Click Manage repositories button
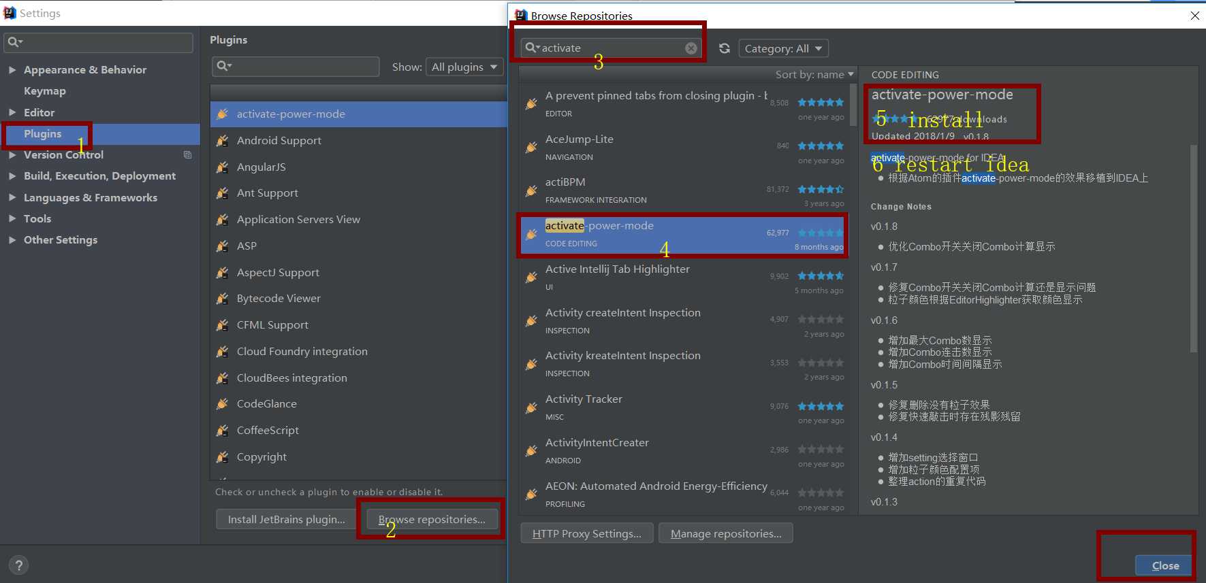The image size is (1206, 583). tap(726, 534)
